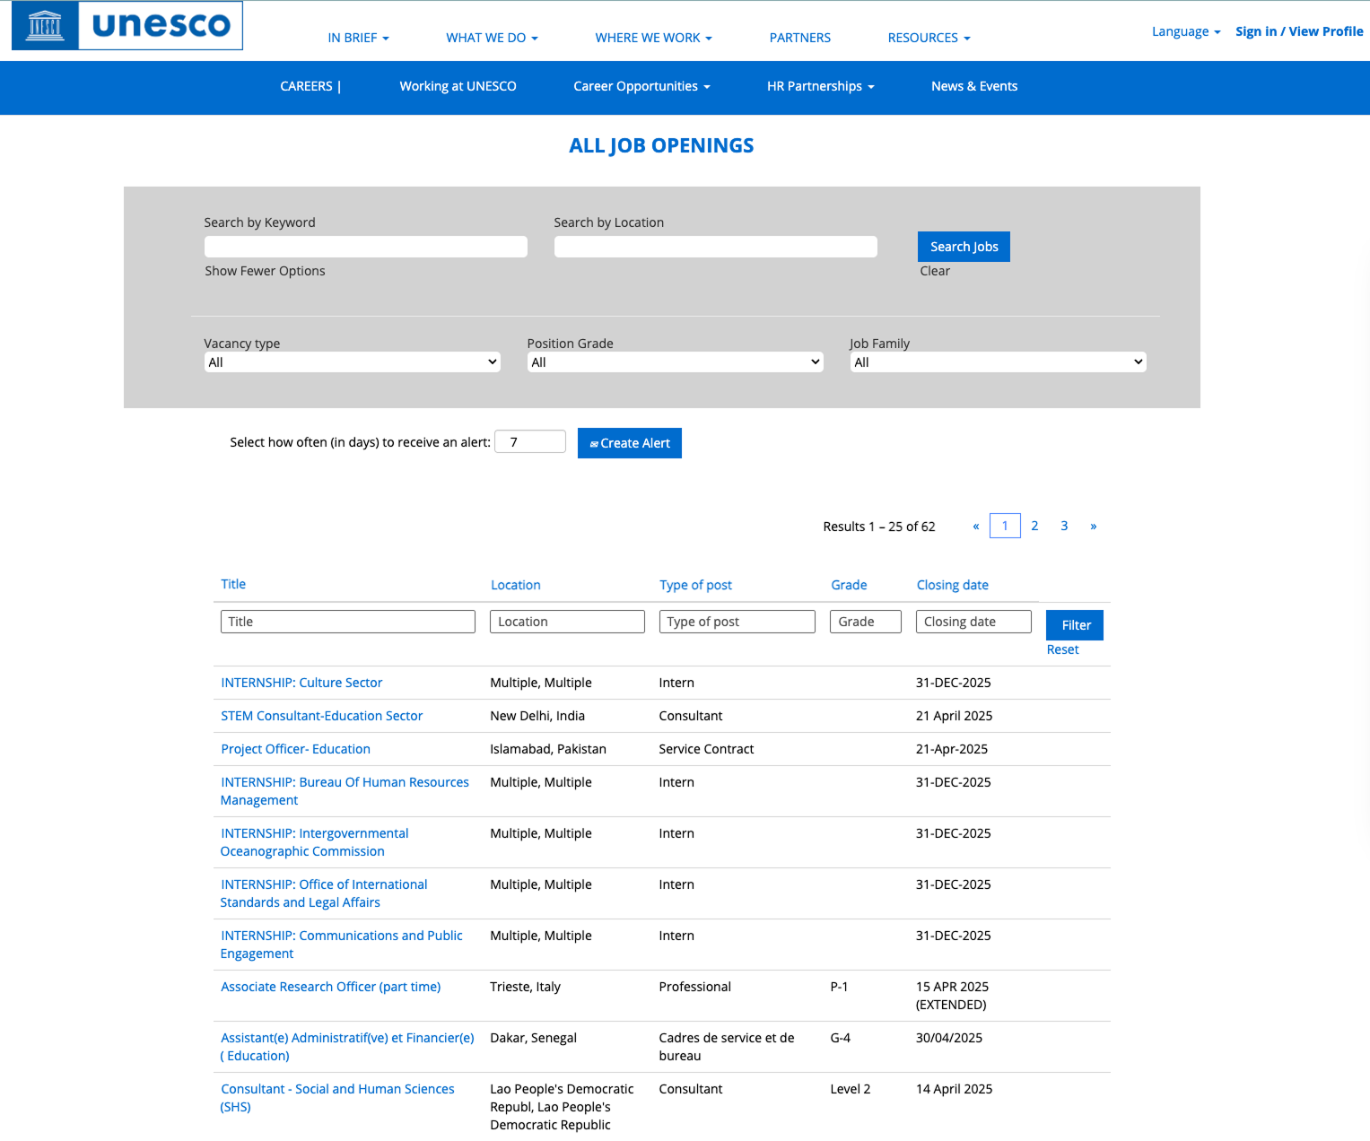The height and width of the screenshot is (1141, 1370).
Task: Click 'Trieste, Italy' location cell
Action: 525,987
